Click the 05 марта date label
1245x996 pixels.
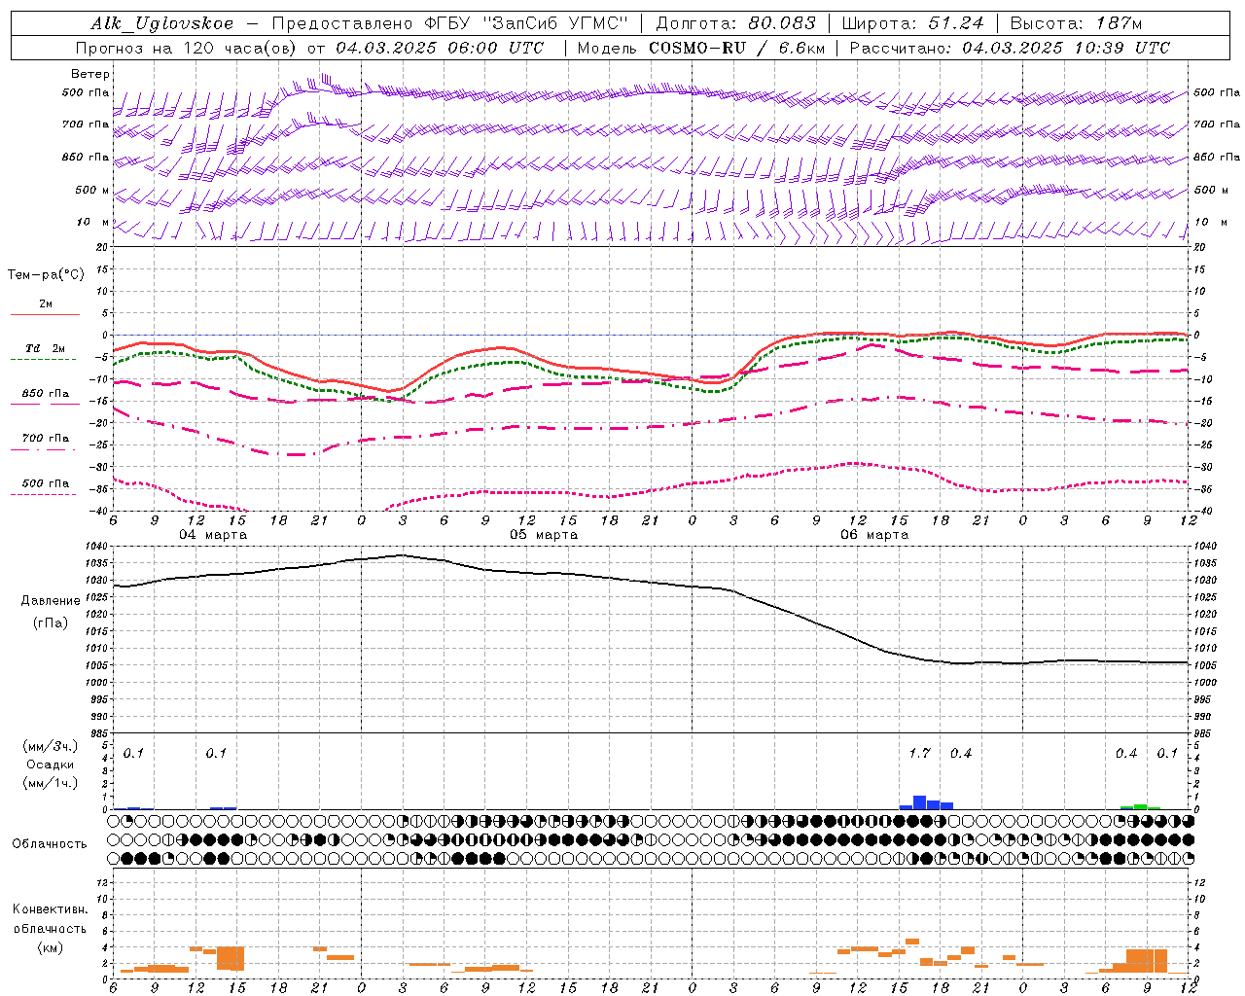(544, 535)
